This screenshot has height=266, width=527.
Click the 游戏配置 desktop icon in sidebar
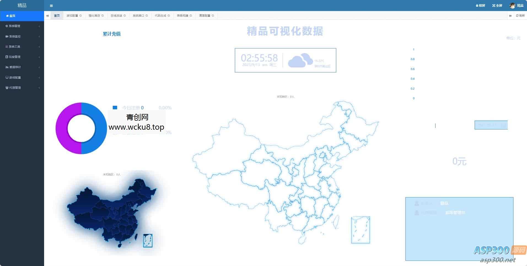[x=7, y=77]
